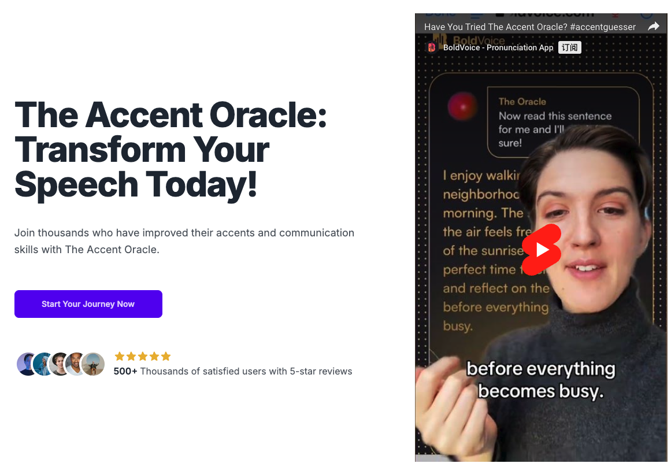Play the YouTube Shorts video
The width and height of the screenshot is (671, 467).
542,250
